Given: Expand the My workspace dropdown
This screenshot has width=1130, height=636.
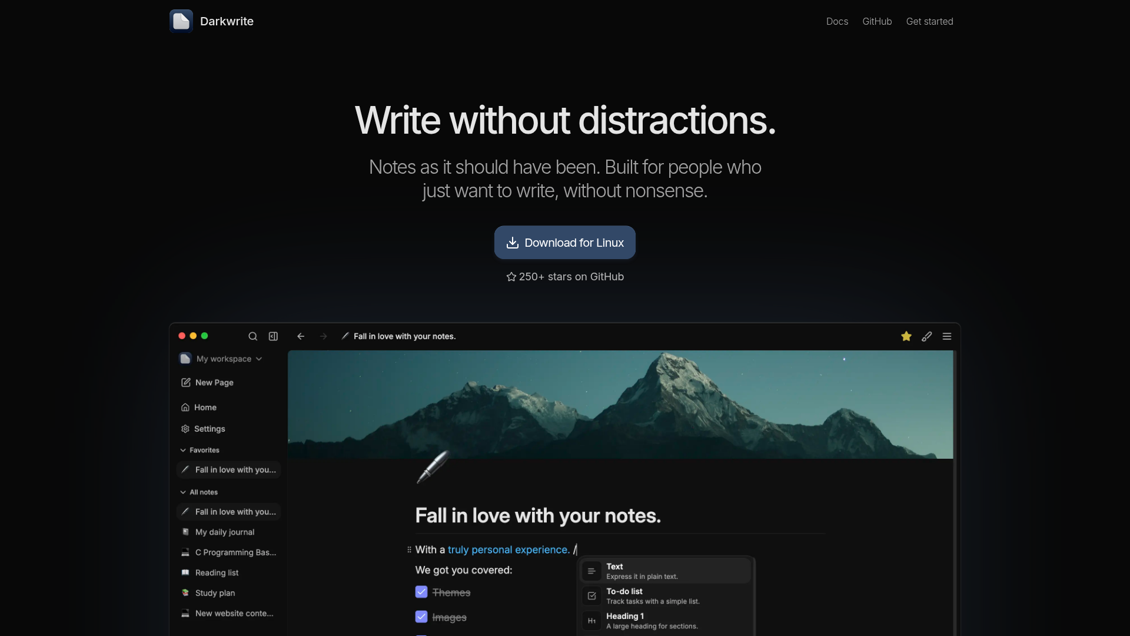Looking at the screenshot, I should click(221, 359).
